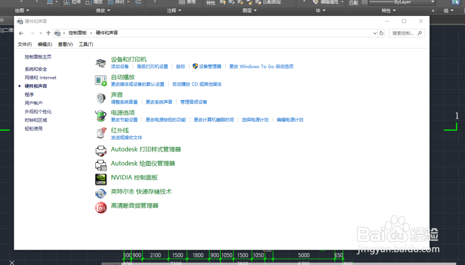
Task: Click the 红外线 infrared icon
Action: 101,133
